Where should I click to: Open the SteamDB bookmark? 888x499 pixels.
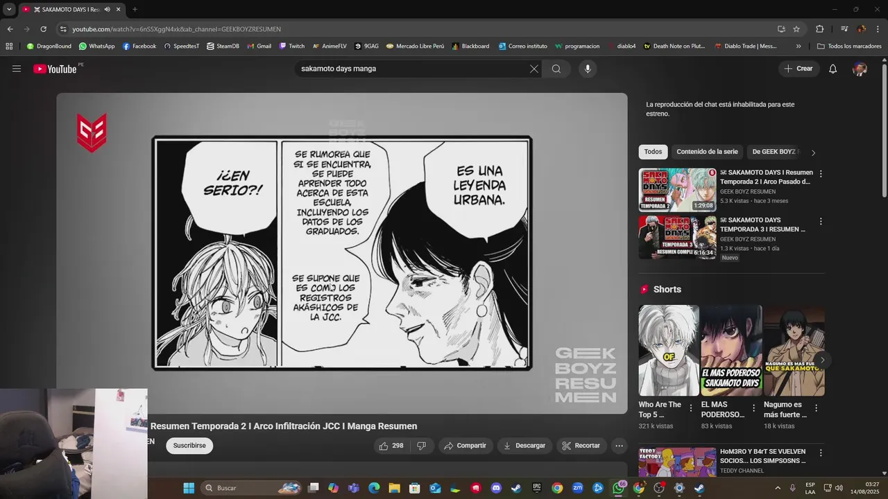223,46
